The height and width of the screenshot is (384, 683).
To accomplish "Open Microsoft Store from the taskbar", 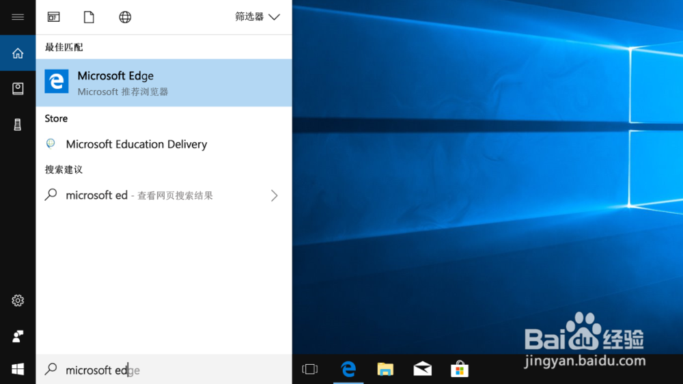I will click(x=460, y=369).
